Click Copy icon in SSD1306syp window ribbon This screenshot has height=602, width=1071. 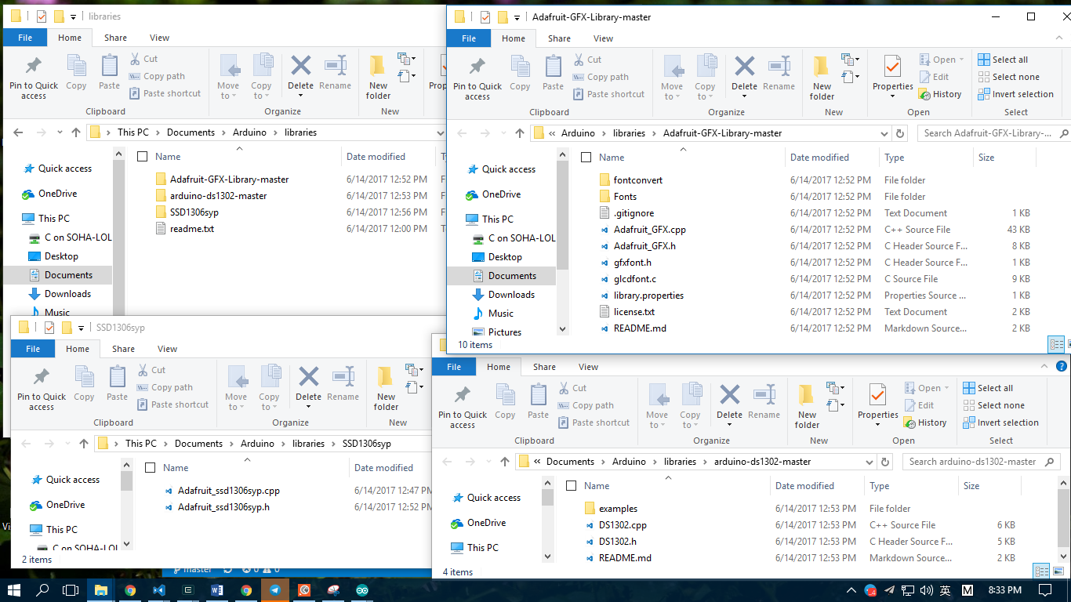(x=84, y=384)
